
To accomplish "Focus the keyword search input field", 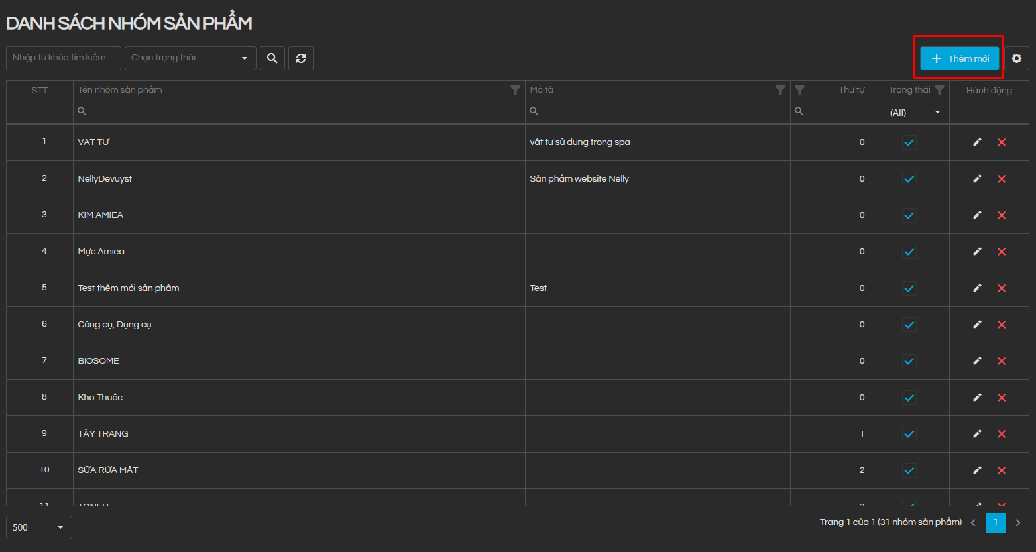I will click(64, 58).
